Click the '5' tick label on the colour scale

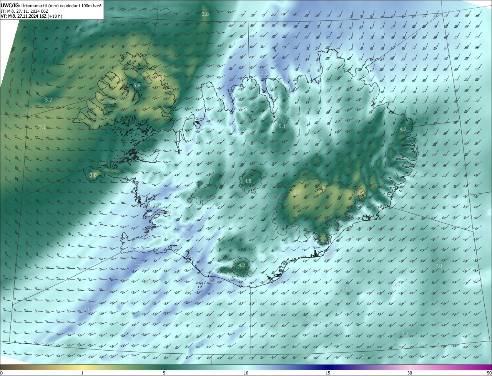point(164,373)
